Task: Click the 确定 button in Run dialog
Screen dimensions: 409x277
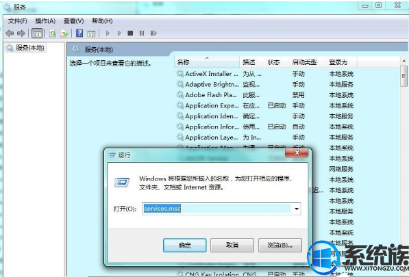Action: pyautogui.click(x=185, y=245)
